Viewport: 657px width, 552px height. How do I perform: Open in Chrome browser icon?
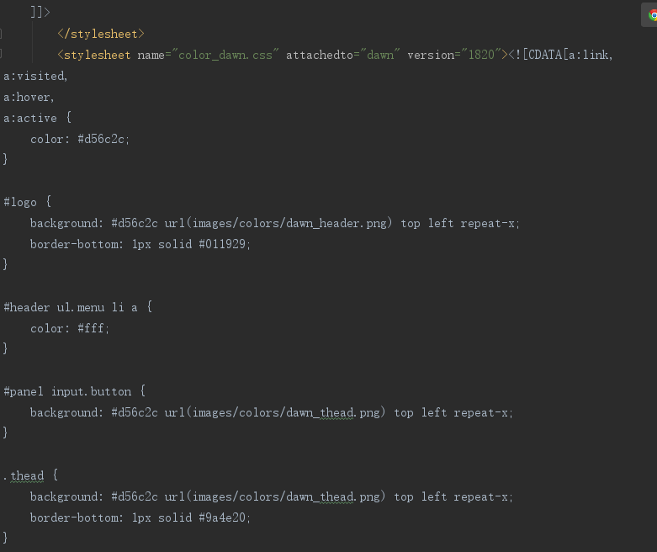653,15
